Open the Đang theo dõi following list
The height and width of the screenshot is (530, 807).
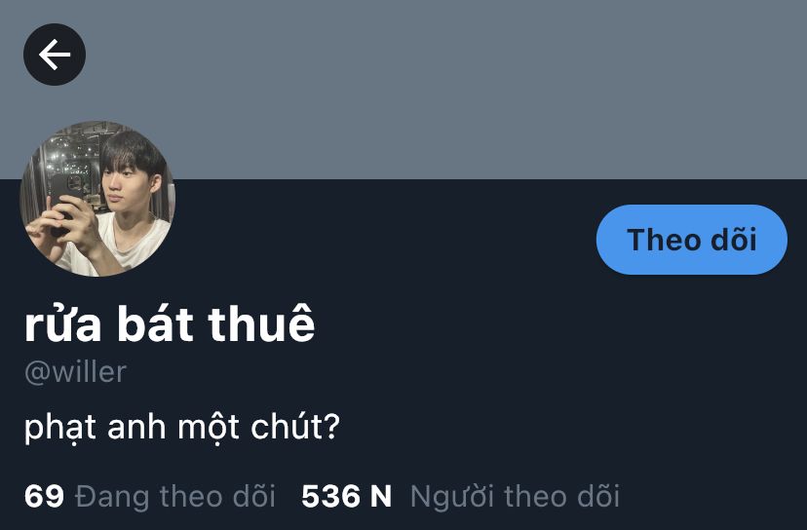(x=175, y=496)
